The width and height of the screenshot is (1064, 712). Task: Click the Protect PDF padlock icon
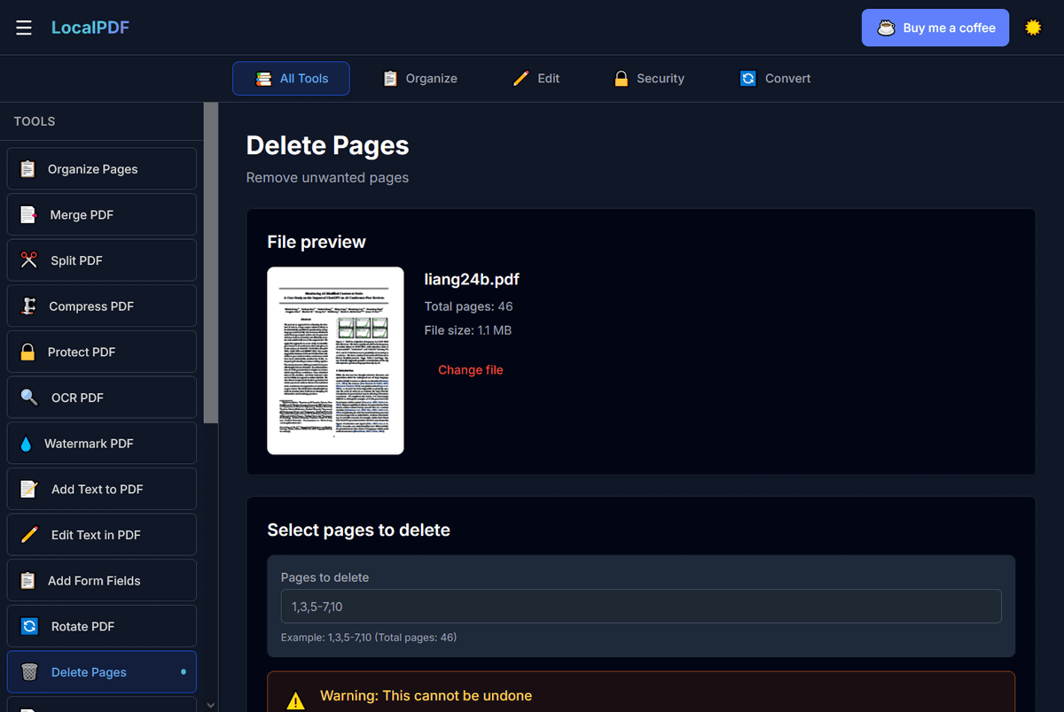pyautogui.click(x=28, y=352)
